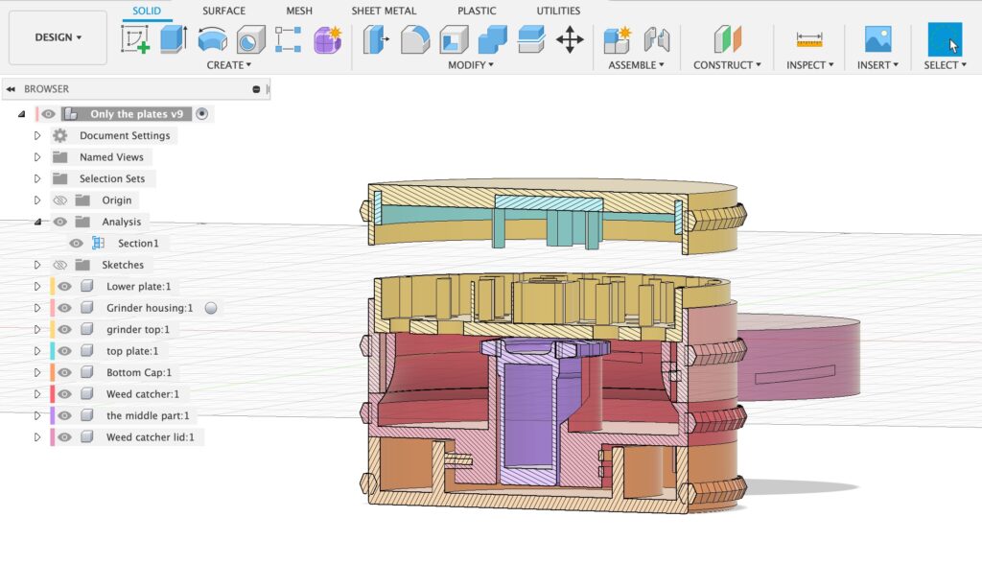Click the Measure ruler icon
Image resolution: width=982 pixels, height=588 pixels.
click(809, 39)
